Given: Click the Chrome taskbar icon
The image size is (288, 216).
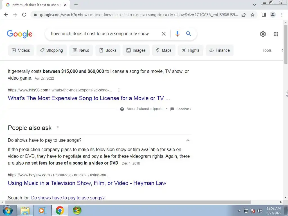Looking at the screenshot, I should 60,210.
